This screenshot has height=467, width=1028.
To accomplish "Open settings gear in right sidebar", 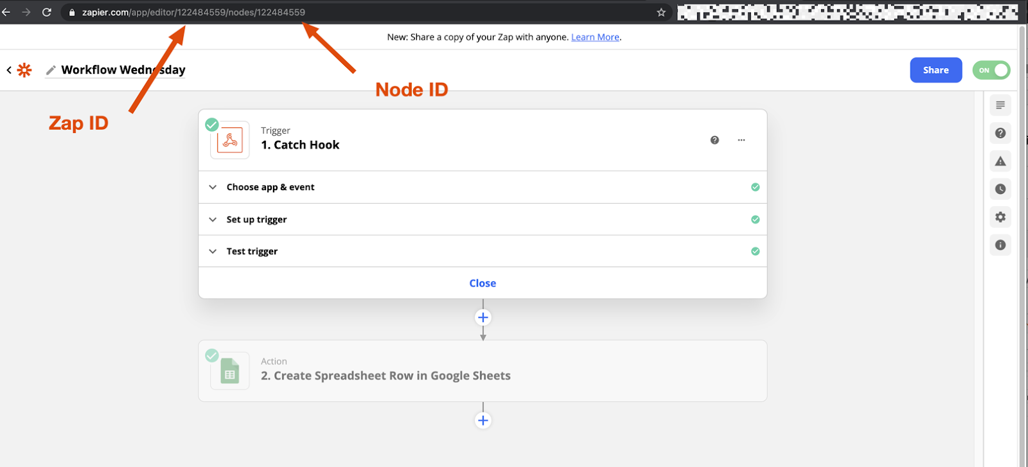I will tap(1000, 217).
